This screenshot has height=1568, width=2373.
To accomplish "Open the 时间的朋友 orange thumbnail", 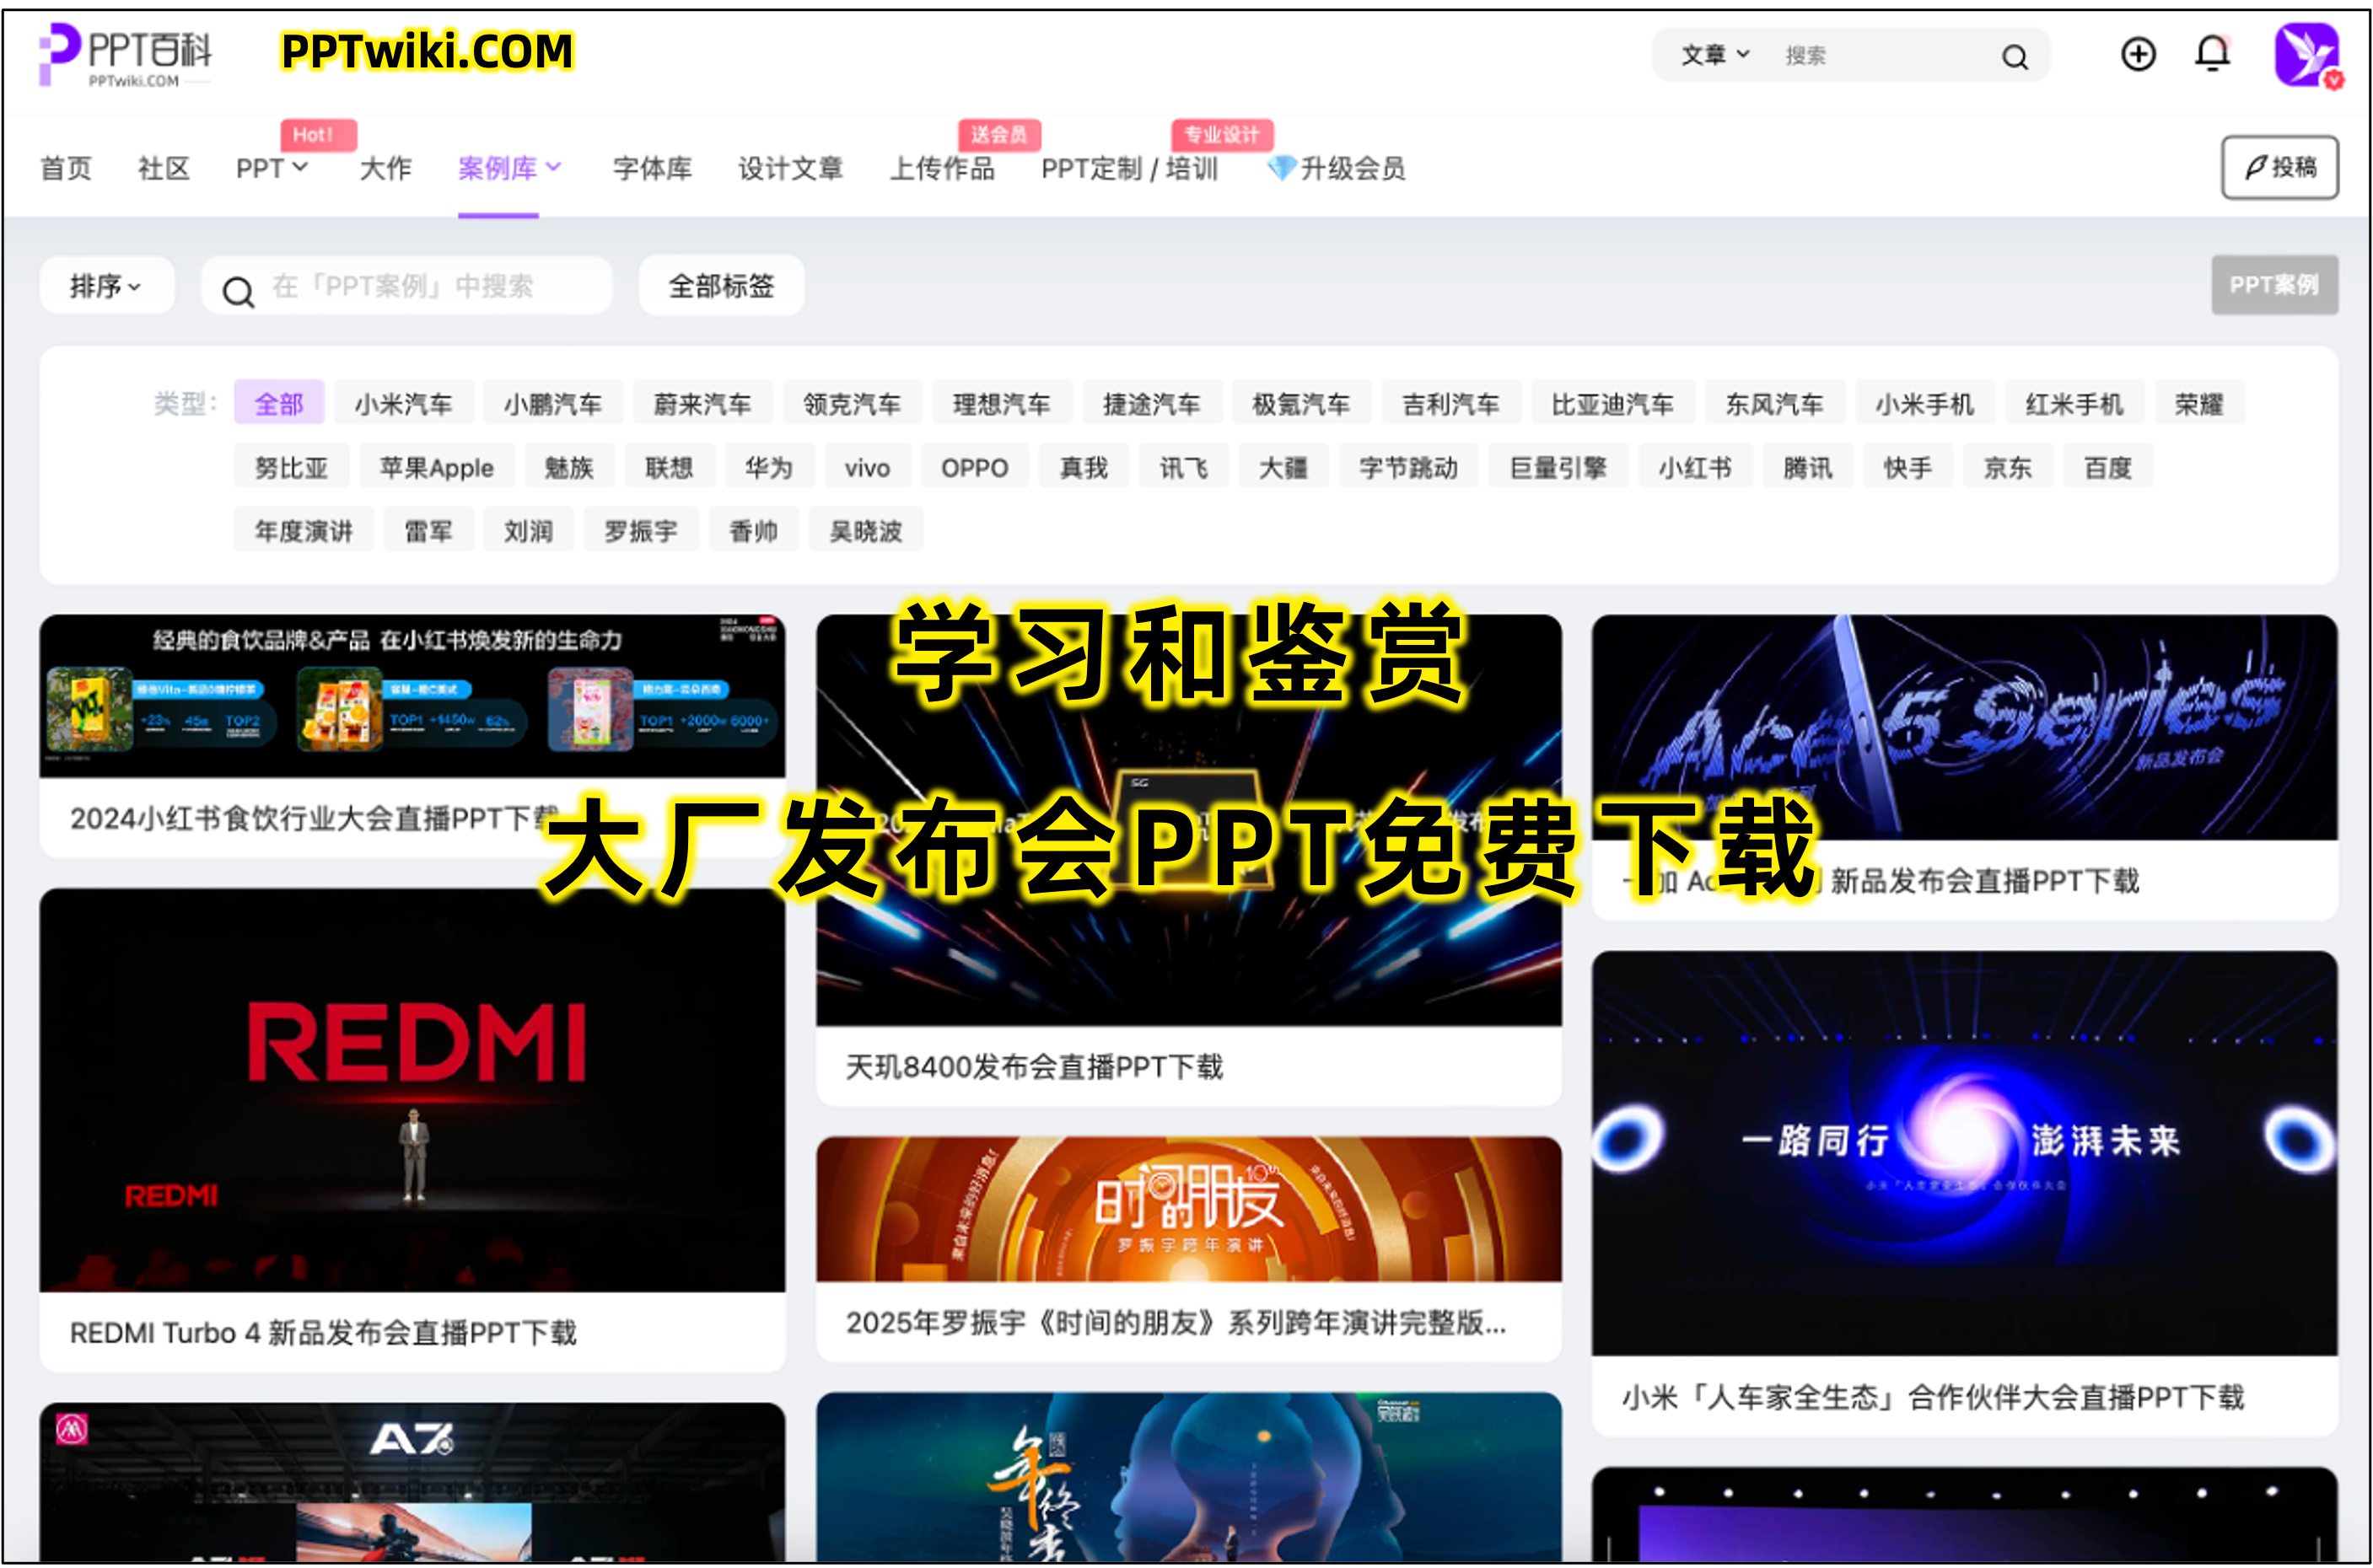I will [1188, 1209].
